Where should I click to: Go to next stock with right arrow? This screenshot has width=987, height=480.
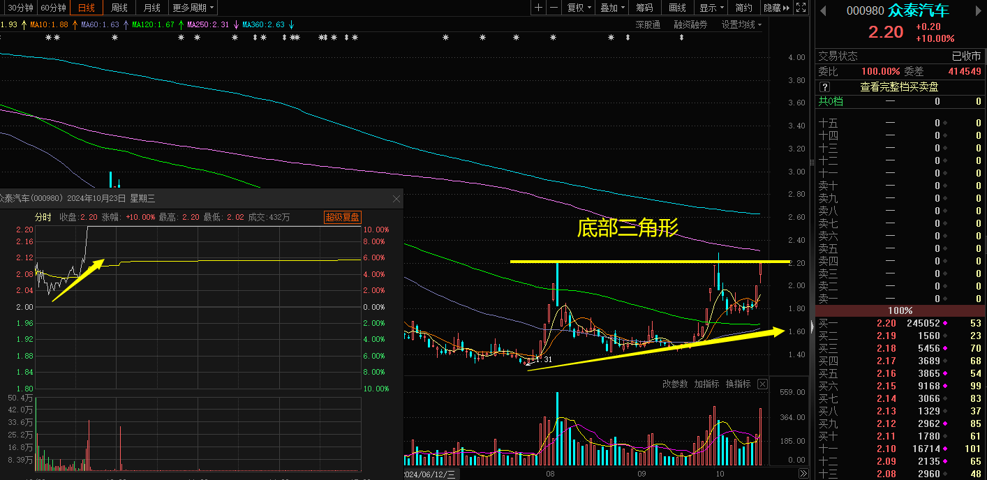977,10
